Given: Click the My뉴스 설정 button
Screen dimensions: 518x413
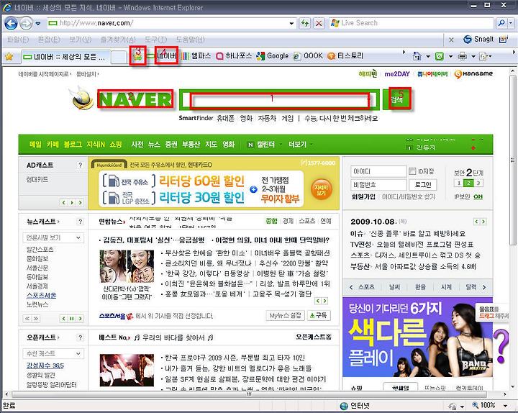Looking at the screenshot, I should tap(285, 316).
